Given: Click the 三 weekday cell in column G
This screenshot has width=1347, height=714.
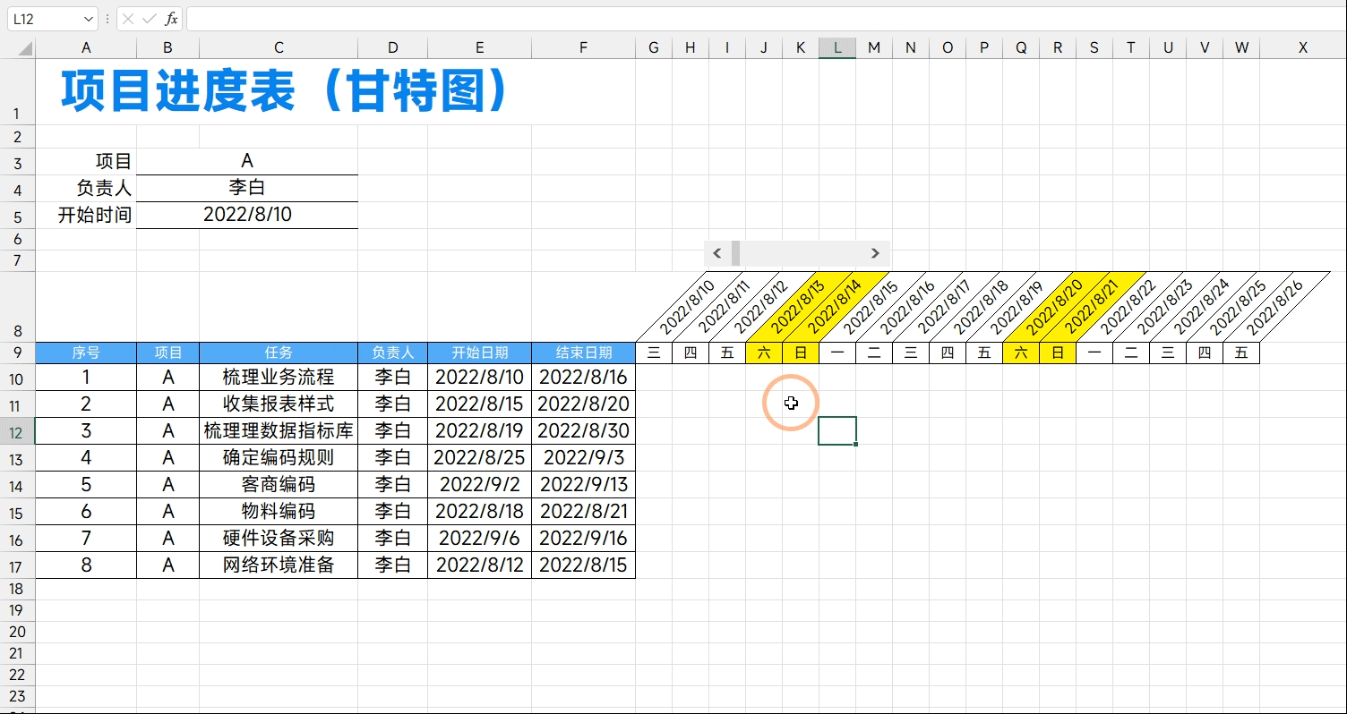Looking at the screenshot, I should 654,353.
